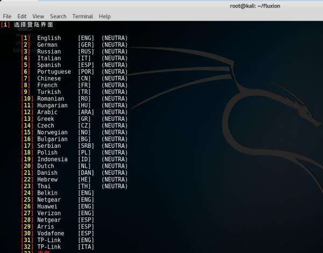Click the TP-Link entry numbered 32
The image size is (323, 253).
coord(49,247)
